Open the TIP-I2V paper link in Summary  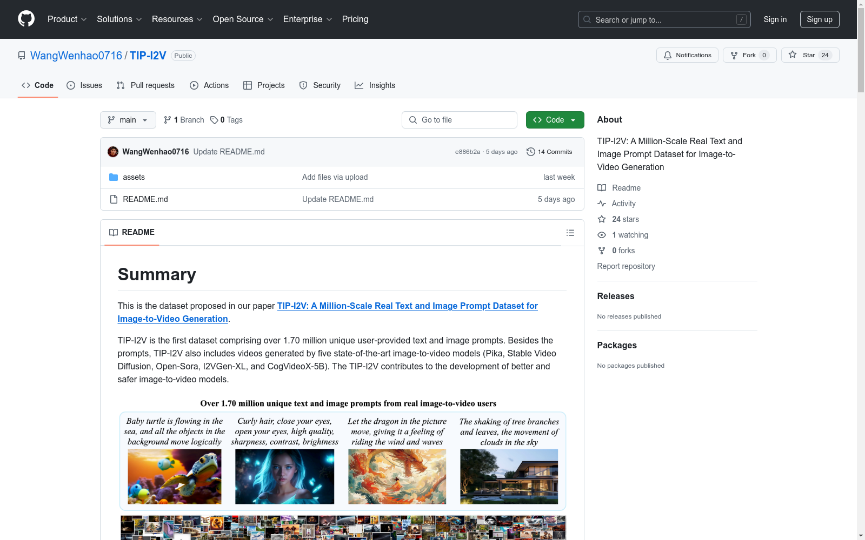pyautogui.click(x=328, y=312)
